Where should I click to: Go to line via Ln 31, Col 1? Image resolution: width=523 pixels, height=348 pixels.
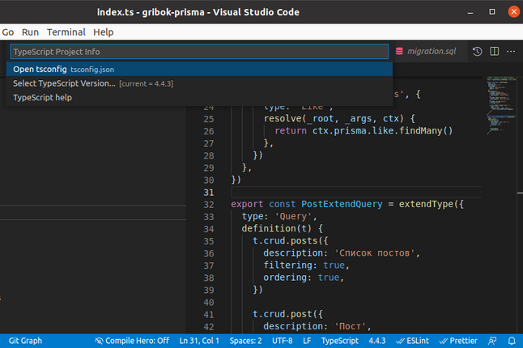[199, 341]
